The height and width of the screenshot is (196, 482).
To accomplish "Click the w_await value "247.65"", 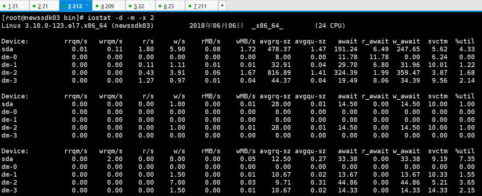I will coord(408,49).
